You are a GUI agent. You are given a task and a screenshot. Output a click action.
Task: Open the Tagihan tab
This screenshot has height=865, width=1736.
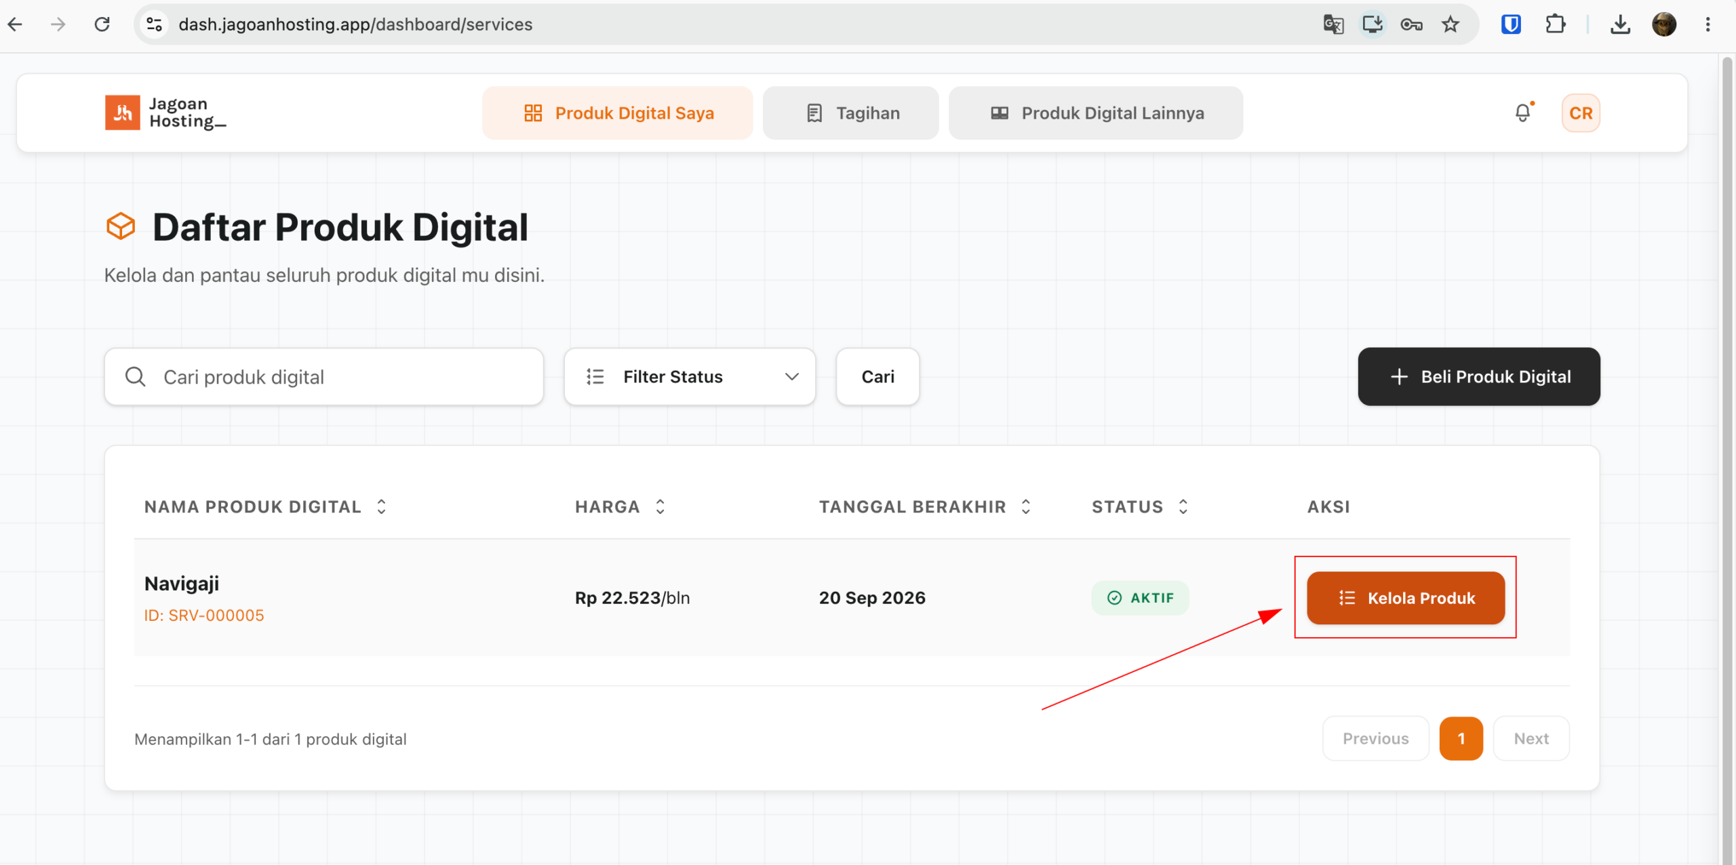coord(851,113)
